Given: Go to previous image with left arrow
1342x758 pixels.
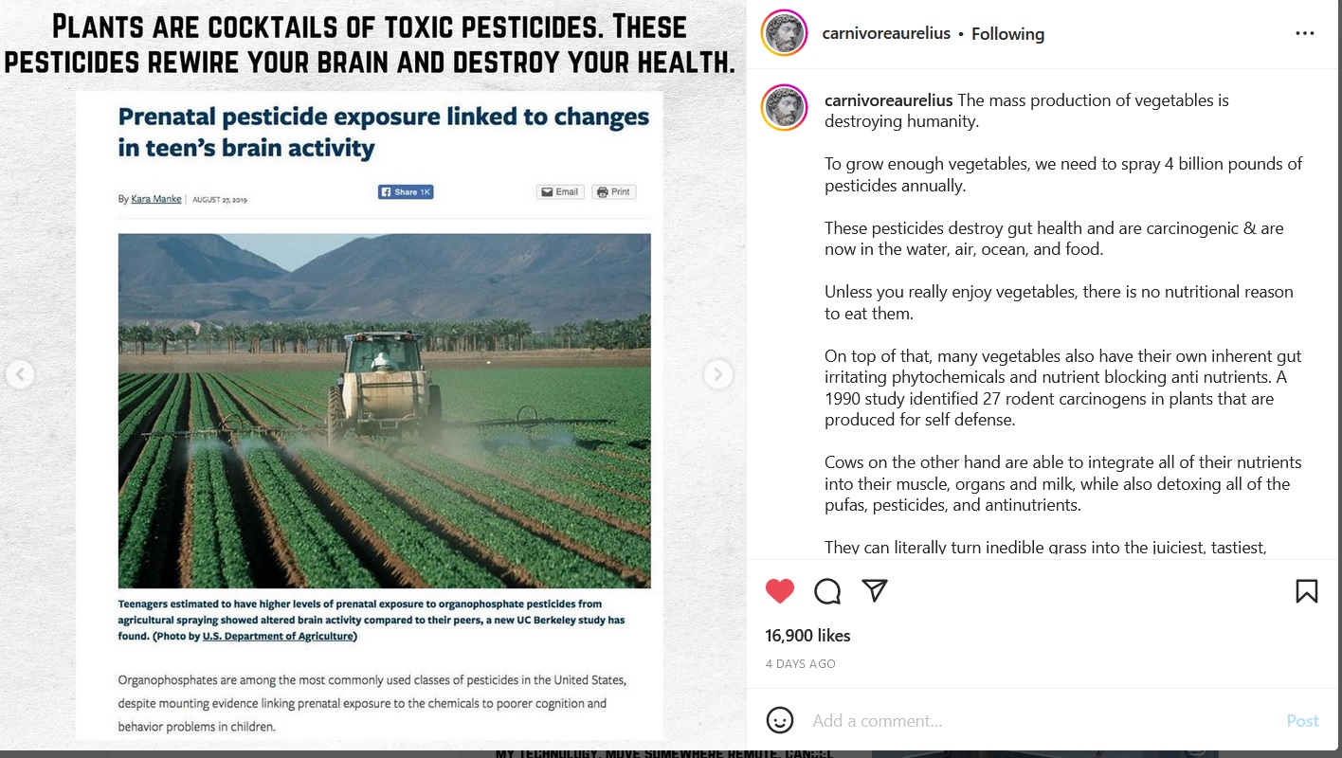Looking at the screenshot, I should 20,374.
